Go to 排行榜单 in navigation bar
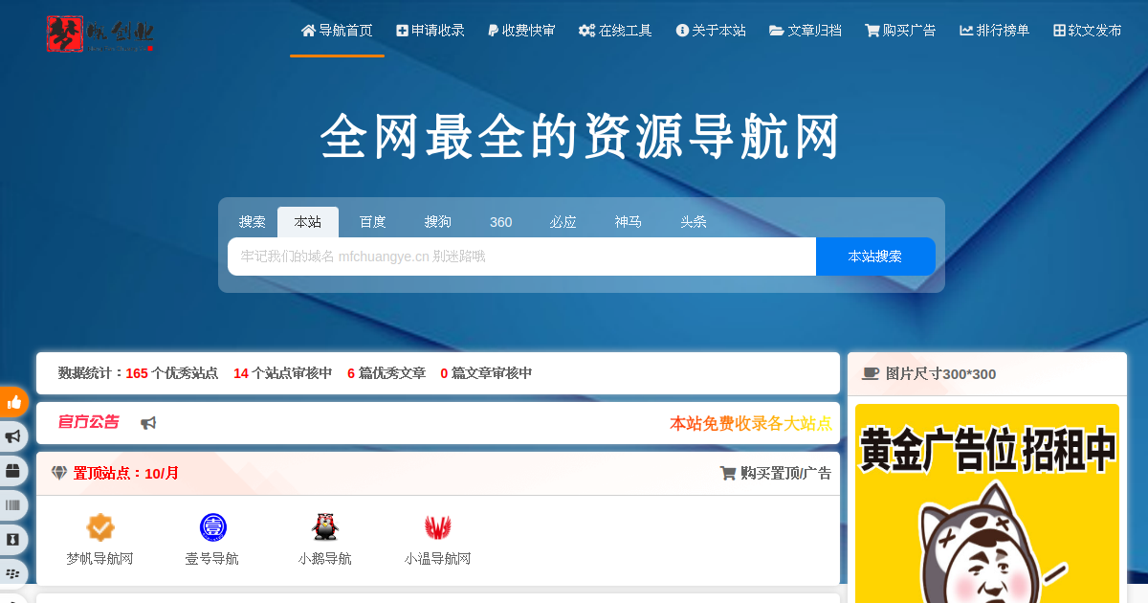The height and width of the screenshot is (603, 1148). point(995,31)
